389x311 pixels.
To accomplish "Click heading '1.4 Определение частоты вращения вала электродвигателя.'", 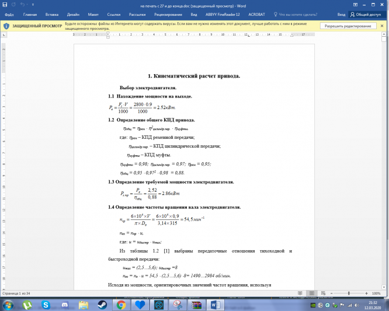I will pos(174,207).
